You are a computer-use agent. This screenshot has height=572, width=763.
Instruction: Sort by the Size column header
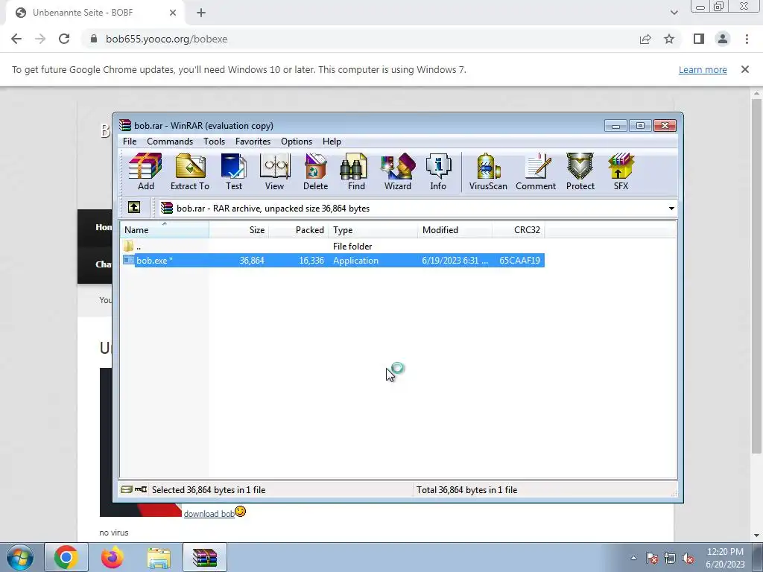(239, 229)
